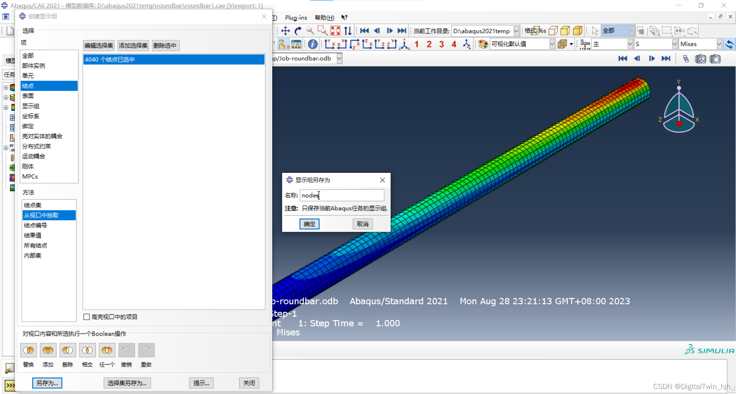Click the 编辑选择集 button
The width and height of the screenshot is (736, 394).
(99, 46)
